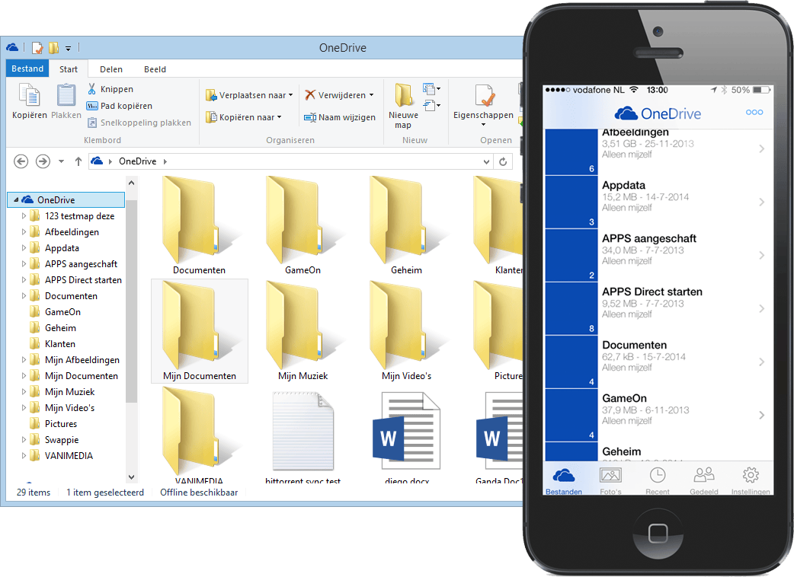Select the Documenten folder icon
Image resolution: width=794 pixels, height=577 pixels.
[199, 225]
